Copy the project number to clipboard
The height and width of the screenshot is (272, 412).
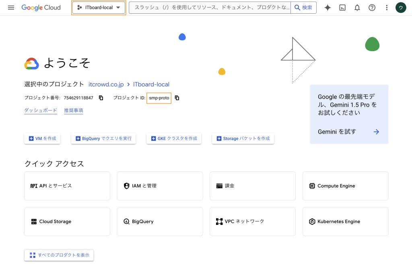101,98
